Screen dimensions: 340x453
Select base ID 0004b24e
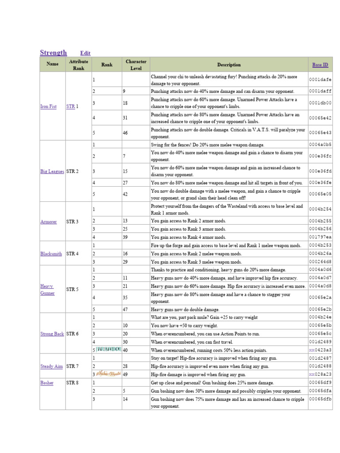tap(321, 317)
